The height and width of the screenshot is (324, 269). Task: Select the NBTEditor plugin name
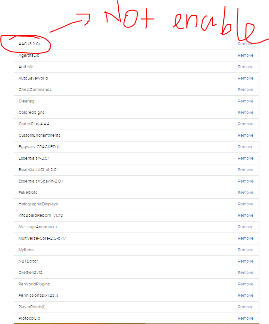tap(28, 261)
